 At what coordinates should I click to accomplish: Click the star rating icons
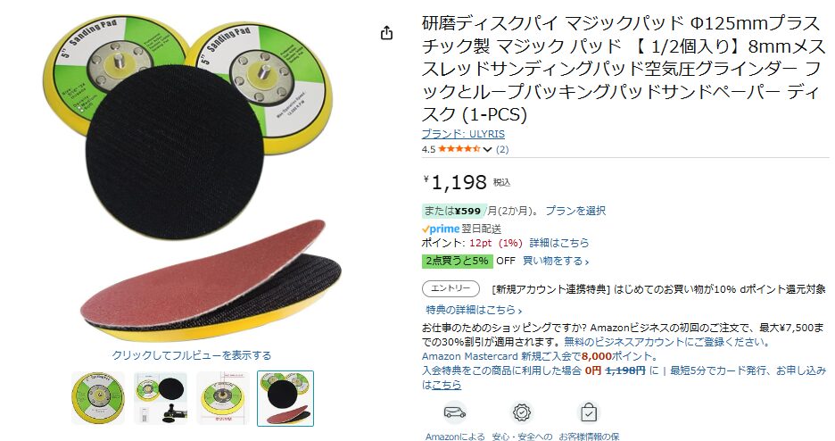459,149
